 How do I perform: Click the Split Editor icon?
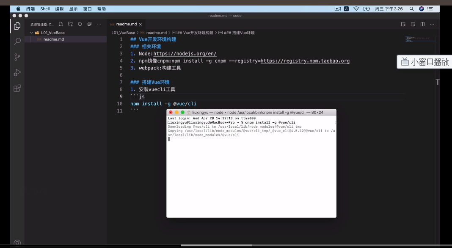tap(423, 24)
